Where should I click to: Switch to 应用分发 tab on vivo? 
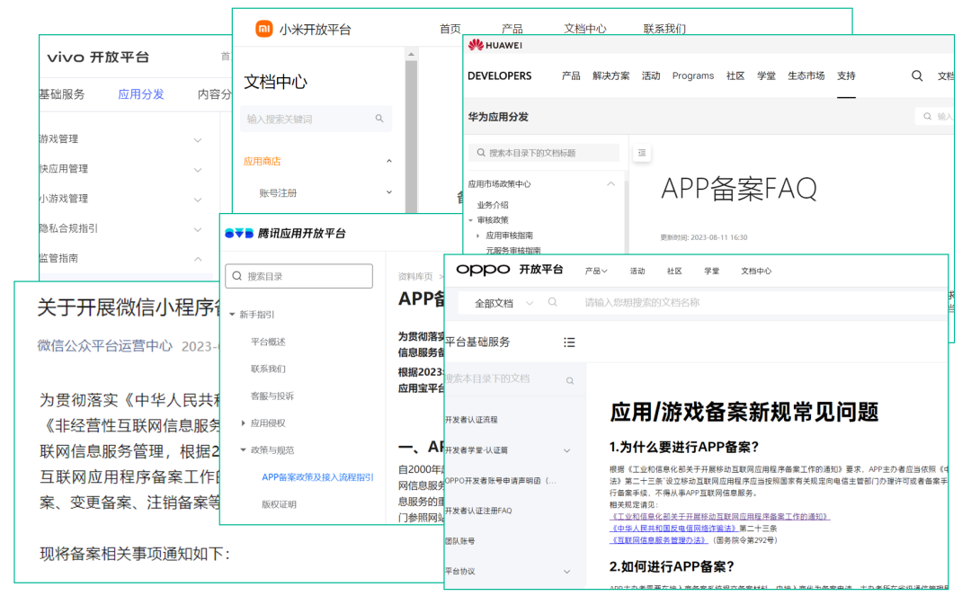[141, 94]
